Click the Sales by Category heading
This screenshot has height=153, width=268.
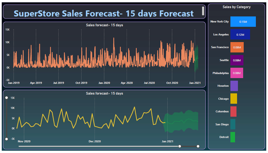236,7
